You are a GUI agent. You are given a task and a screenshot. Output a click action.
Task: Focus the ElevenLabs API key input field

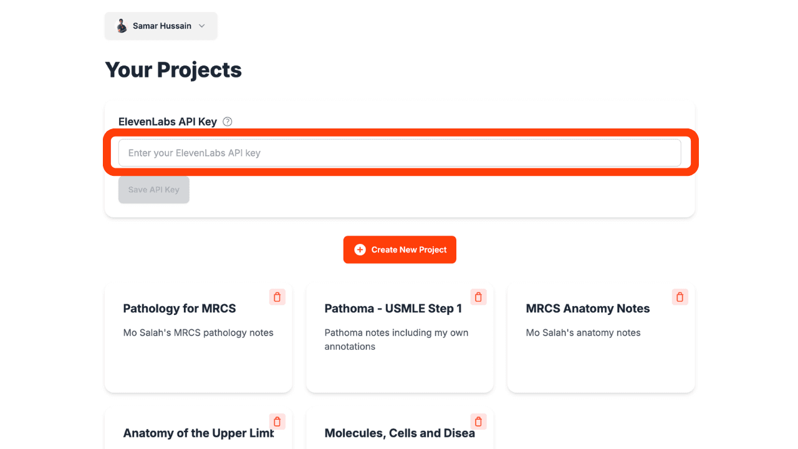point(400,153)
